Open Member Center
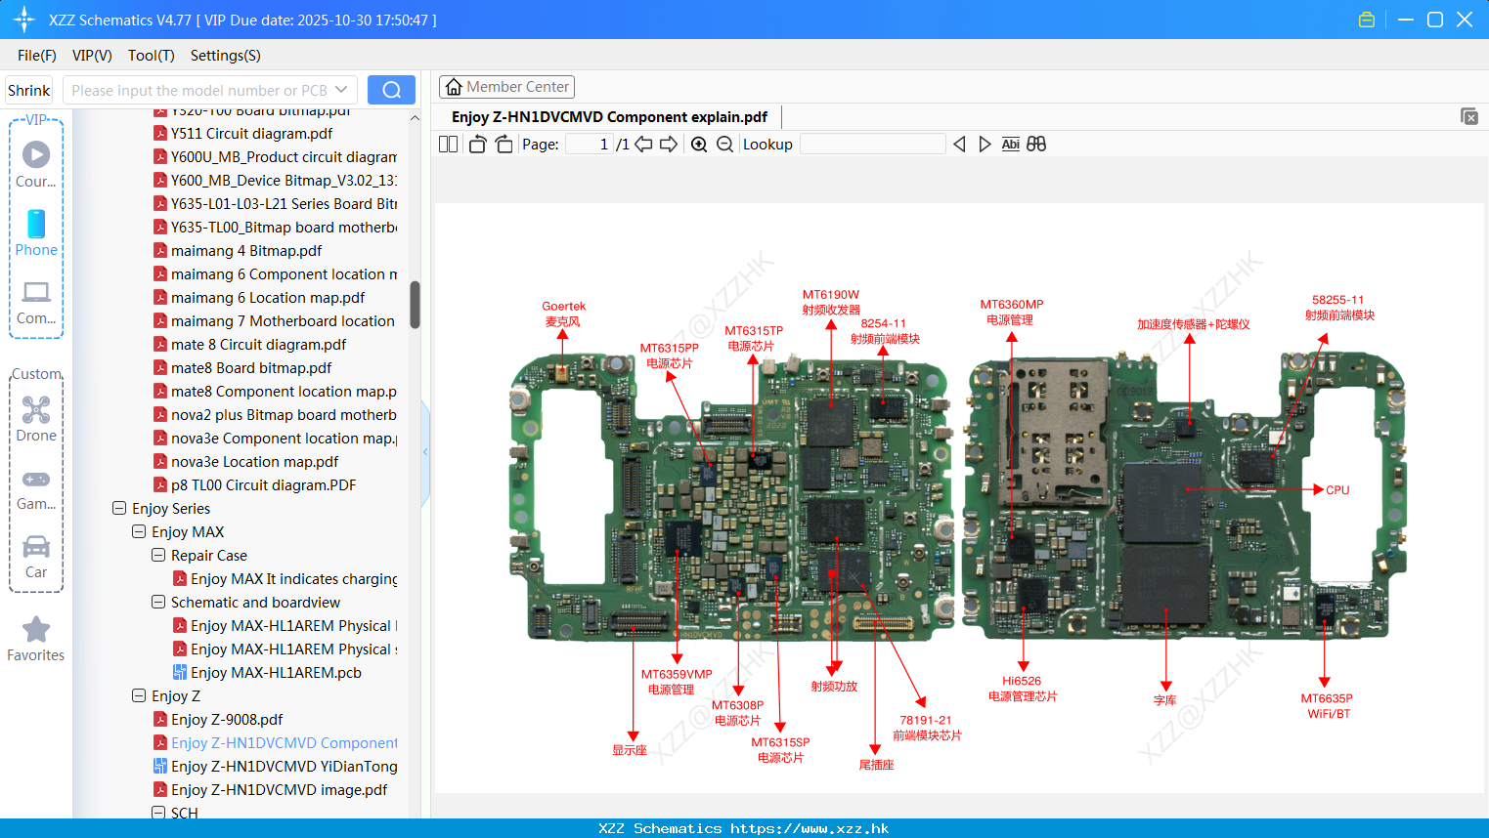 (506, 87)
